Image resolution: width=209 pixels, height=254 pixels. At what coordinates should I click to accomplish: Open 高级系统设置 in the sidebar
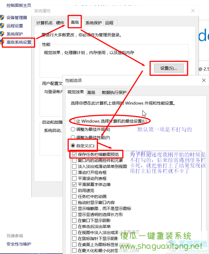click(x=19, y=42)
